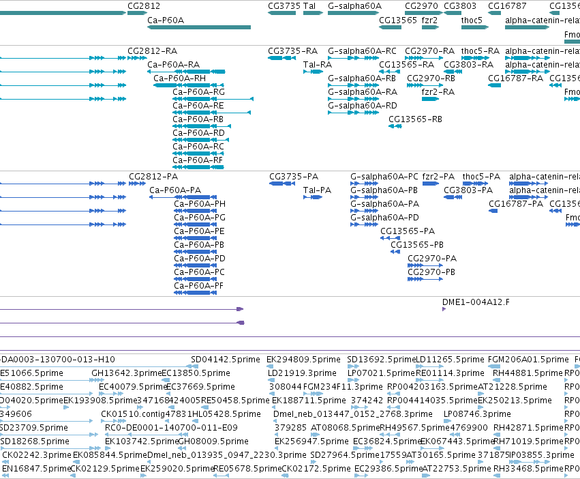This screenshot has height=479, width=580.
Task: Click the RE05678.5prime EST label
Action: tap(248, 469)
